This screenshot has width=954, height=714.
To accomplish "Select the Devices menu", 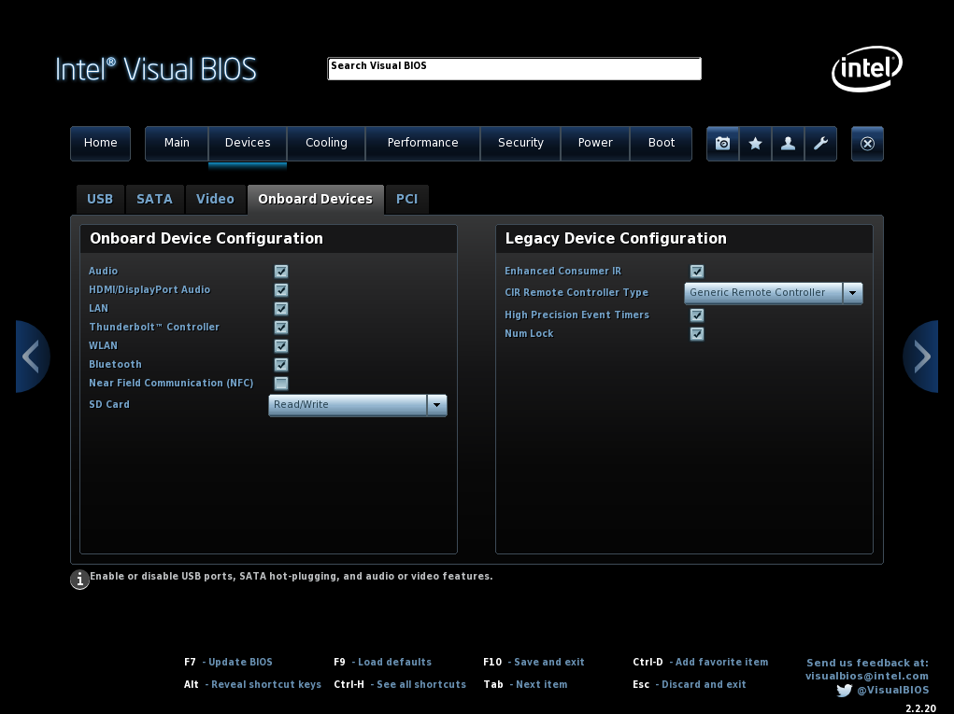I will [248, 144].
